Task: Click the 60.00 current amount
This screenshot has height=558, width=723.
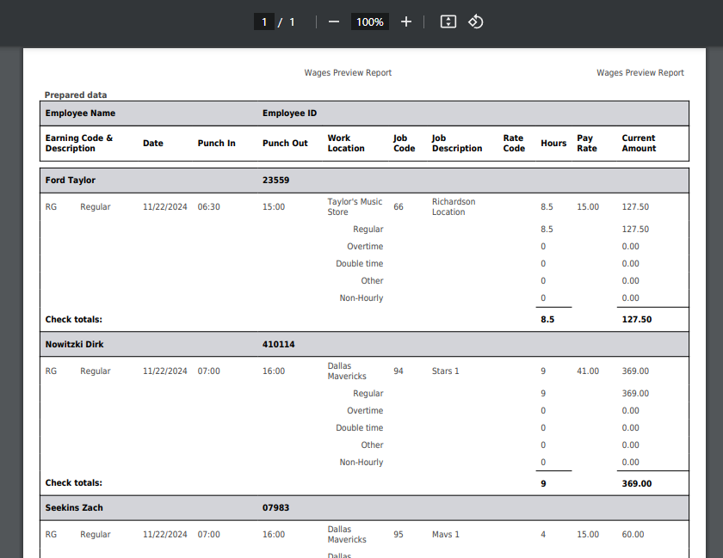Action: [x=633, y=535]
